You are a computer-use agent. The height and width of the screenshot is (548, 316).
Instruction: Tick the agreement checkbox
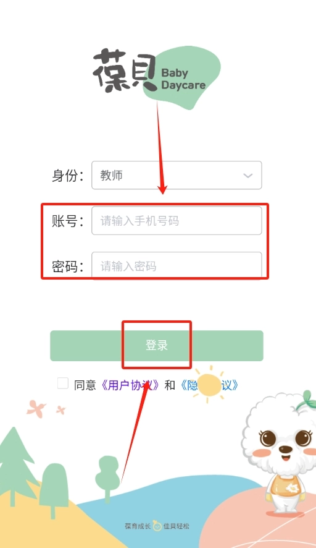click(x=63, y=383)
